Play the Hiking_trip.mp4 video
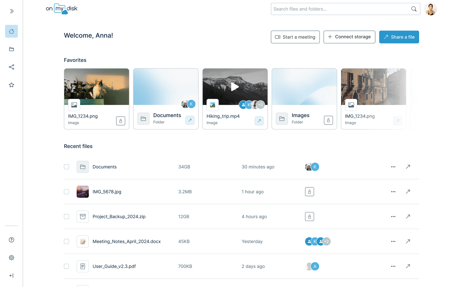 [235, 87]
